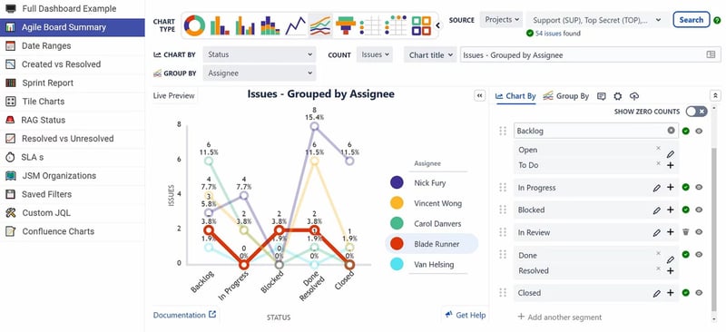Delete the In Review segment with trash icon

click(x=686, y=232)
